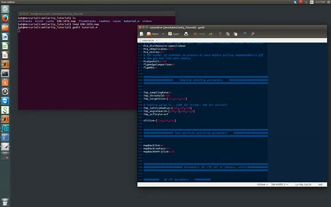Select videos in terminal listing
Viewport: 331px width, 207px height.
(x=147, y=21)
